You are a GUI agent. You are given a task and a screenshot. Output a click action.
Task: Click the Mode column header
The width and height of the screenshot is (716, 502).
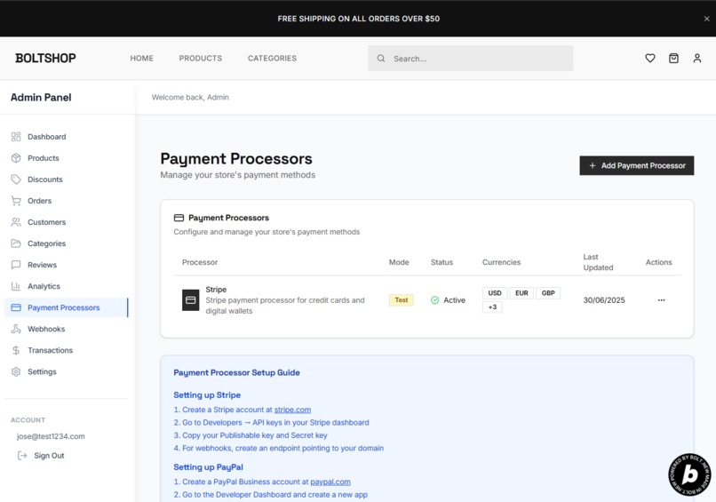(399, 262)
